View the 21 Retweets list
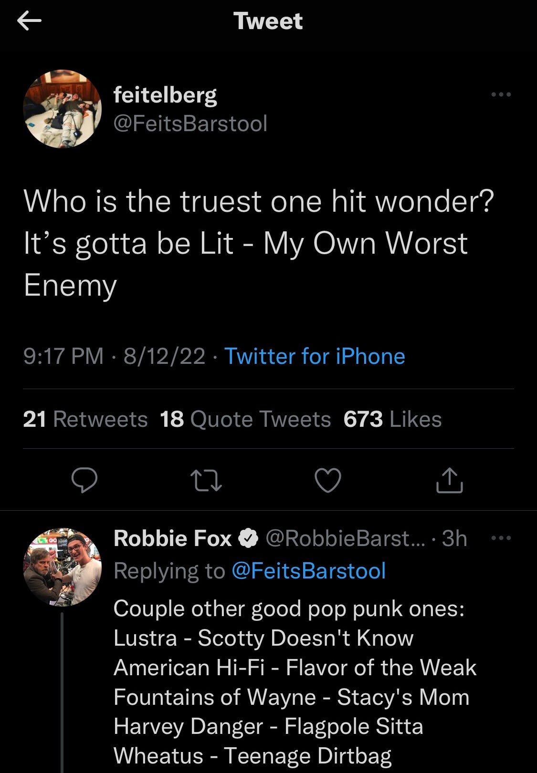Viewport: 537px width, 773px height. (x=85, y=419)
